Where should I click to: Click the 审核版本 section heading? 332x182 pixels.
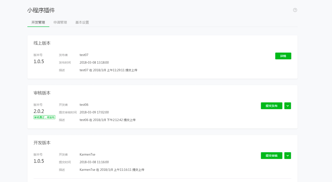tap(42, 93)
